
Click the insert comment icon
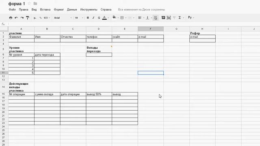pos(163,17)
